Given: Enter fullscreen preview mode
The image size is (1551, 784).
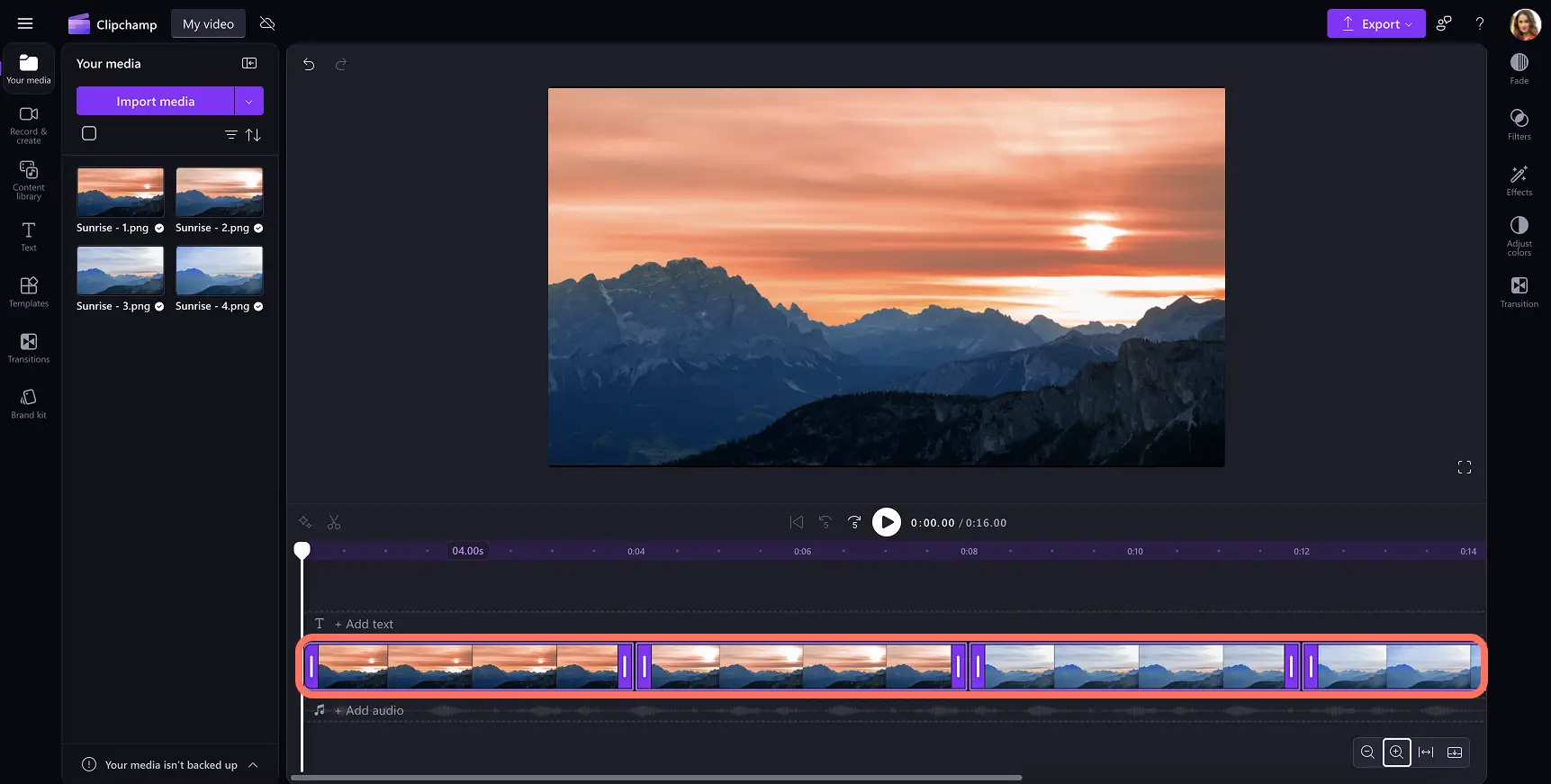Looking at the screenshot, I should (x=1464, y=467).
